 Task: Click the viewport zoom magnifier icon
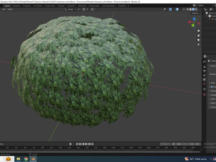click(x=198, y=31)
